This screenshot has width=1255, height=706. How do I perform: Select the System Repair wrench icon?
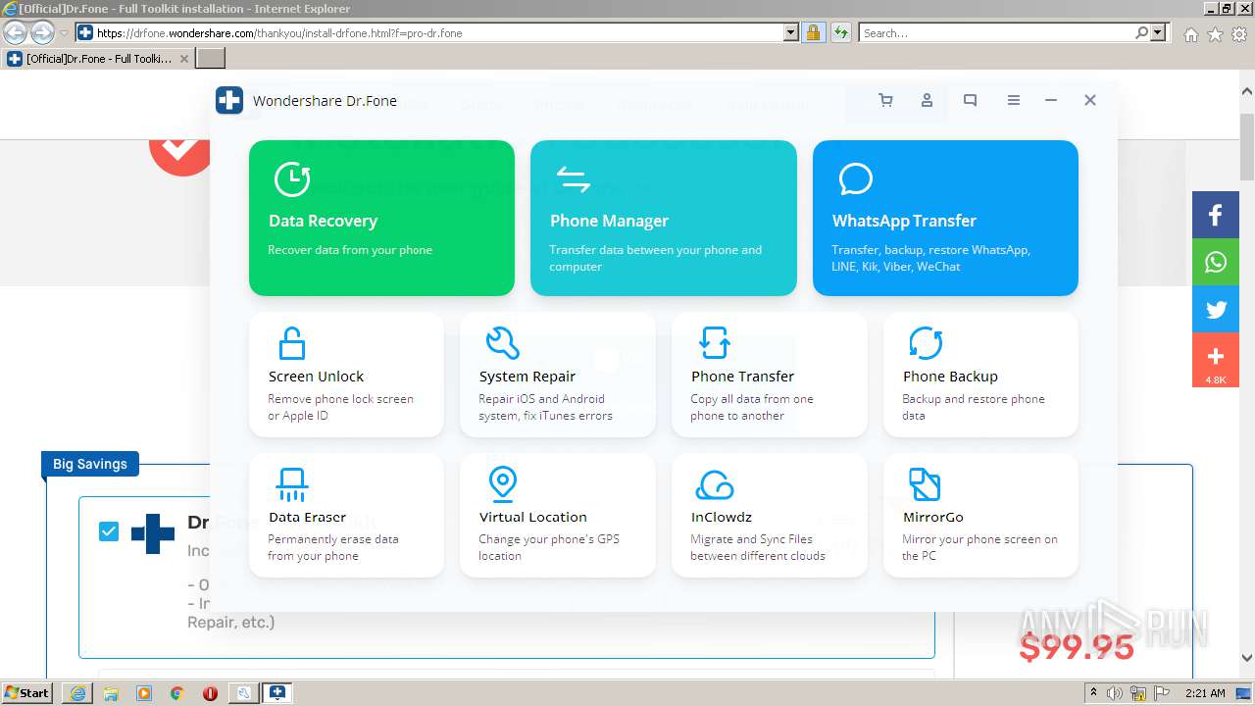pos(502,343)
